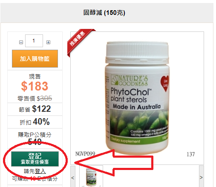This screenshot has width=216, height=187.
Task: Click the quantity input box
Action: click(34, 41)
